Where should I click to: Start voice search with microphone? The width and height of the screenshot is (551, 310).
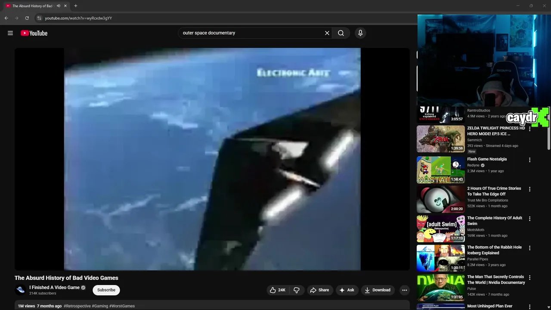click(360, 33)
